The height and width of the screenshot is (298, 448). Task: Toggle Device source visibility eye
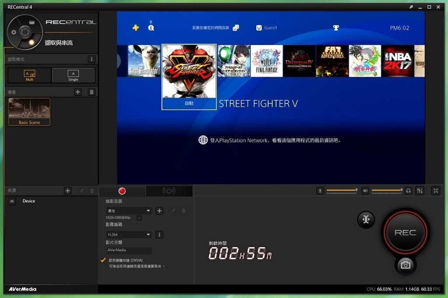click(x=12, y=201)
